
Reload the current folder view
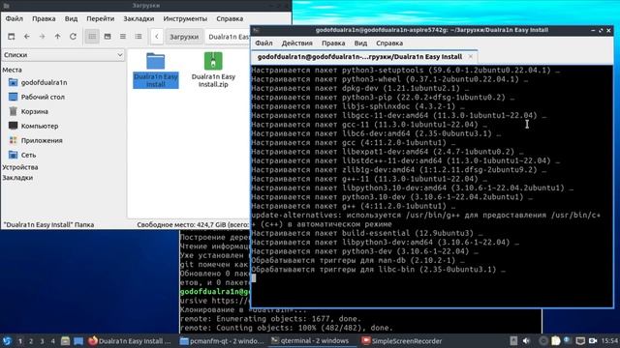[x=73, y=37]
